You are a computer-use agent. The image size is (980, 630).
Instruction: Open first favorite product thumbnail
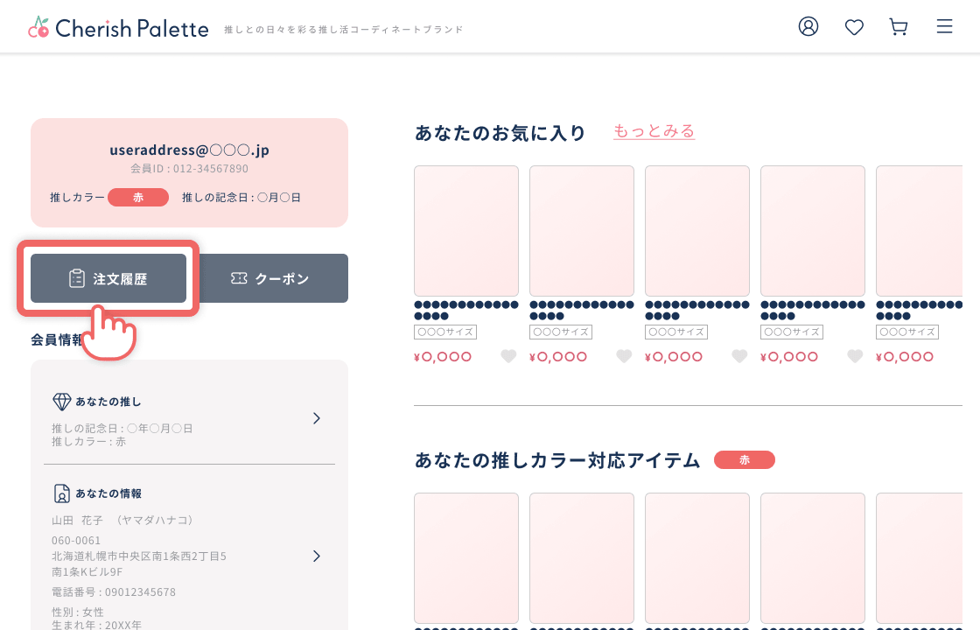coord(466,231)
